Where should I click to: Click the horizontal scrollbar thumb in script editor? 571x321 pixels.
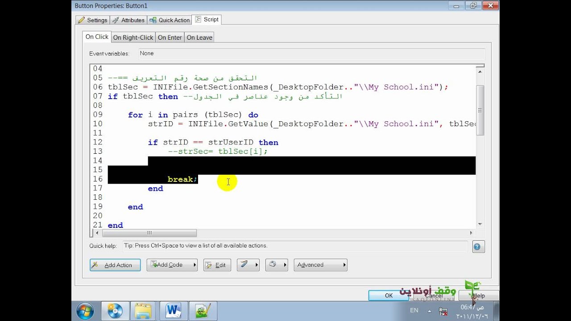(149, 233)
